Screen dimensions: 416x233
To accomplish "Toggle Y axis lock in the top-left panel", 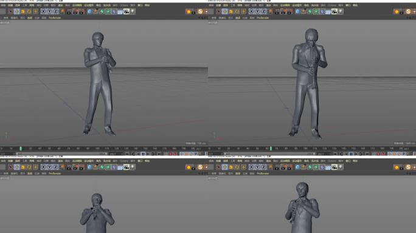I will click(x=49, y=12).
